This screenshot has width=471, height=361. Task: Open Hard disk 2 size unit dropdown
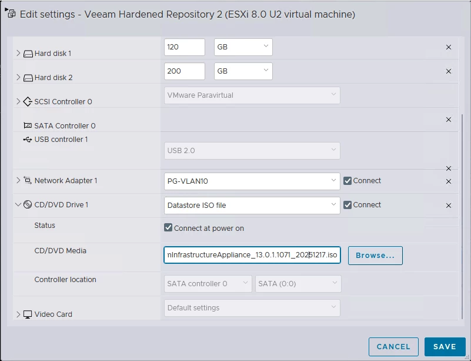pyautogui.click(x=243, y=71)
